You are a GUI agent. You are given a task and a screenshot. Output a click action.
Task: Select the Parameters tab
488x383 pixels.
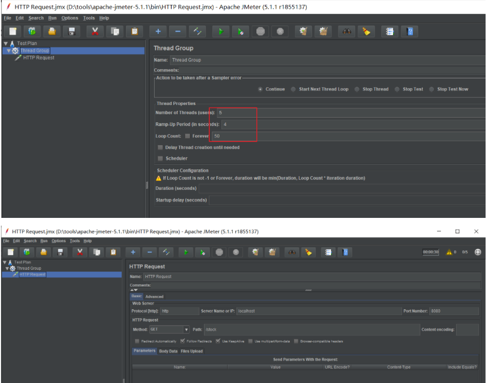(144, 351)
